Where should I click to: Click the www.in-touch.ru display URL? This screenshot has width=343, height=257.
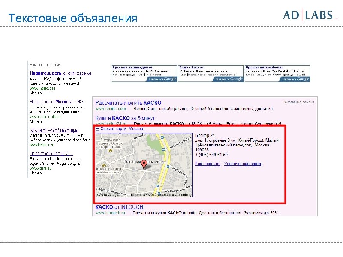tap(110, 212)
